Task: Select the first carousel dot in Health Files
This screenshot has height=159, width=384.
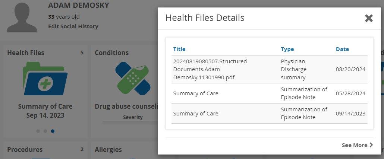Action: (38, 131)
